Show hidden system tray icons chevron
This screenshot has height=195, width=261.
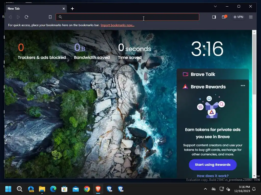(205, 189)
